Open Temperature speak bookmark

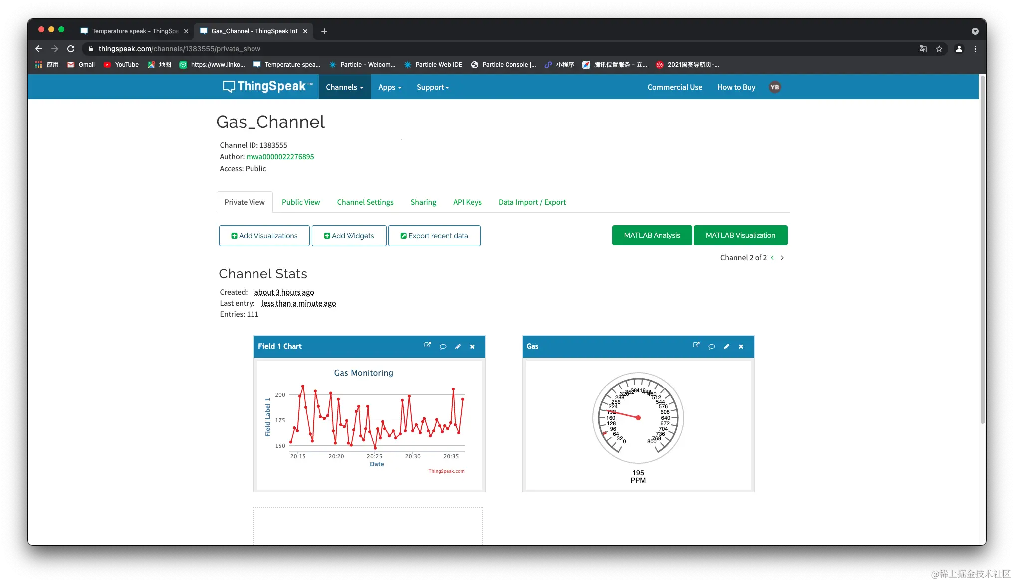coord(287,65)
